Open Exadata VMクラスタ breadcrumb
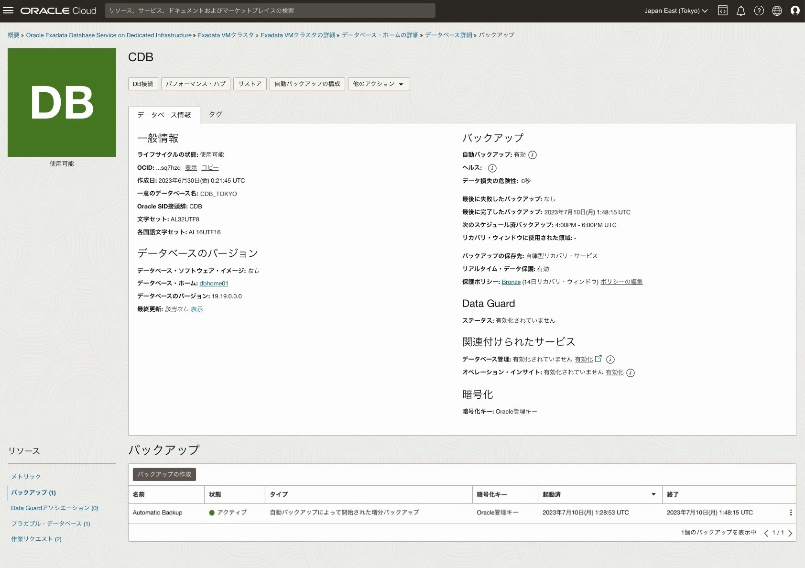The image size is (805, 568). pos(226,35)
